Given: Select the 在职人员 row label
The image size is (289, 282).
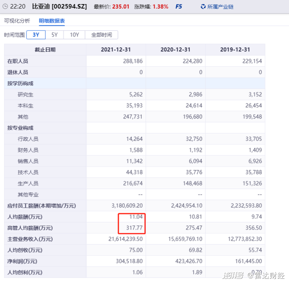Looking at the screenshot, I should [18, 61].
